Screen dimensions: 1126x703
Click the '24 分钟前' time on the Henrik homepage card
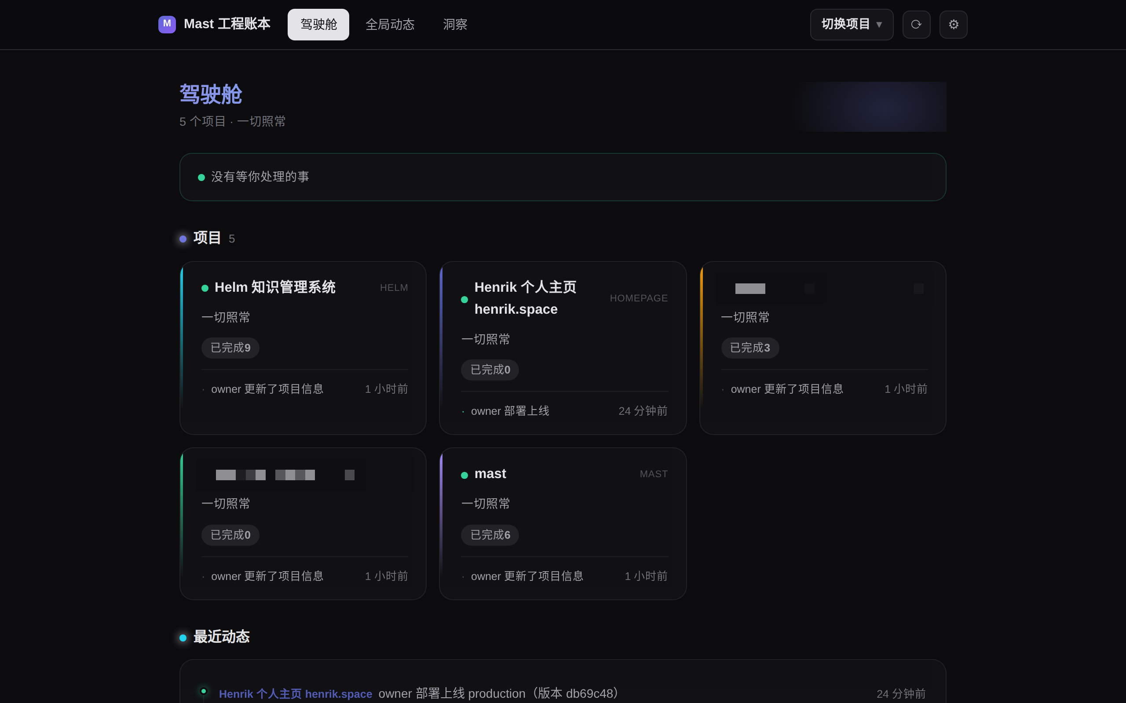pyautogui.click(x=643, y=412)
